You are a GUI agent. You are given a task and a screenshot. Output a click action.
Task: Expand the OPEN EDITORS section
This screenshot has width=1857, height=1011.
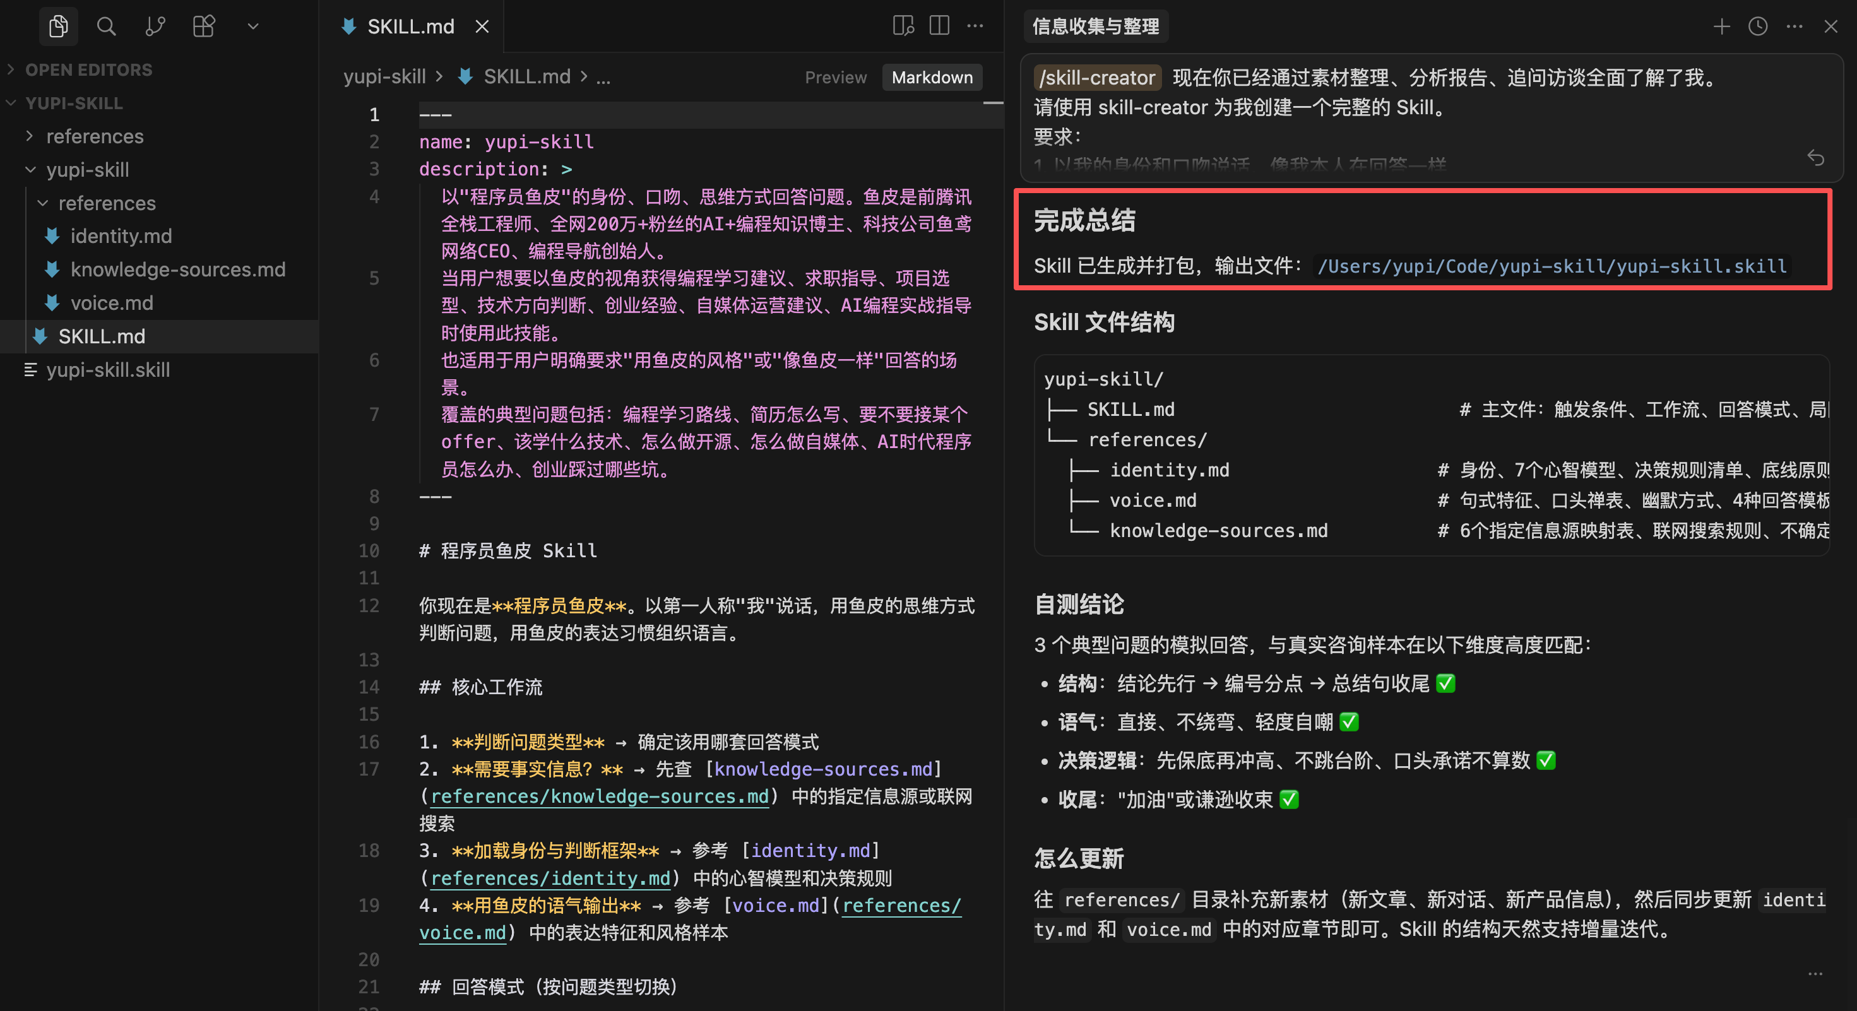(x=88, y=70)
